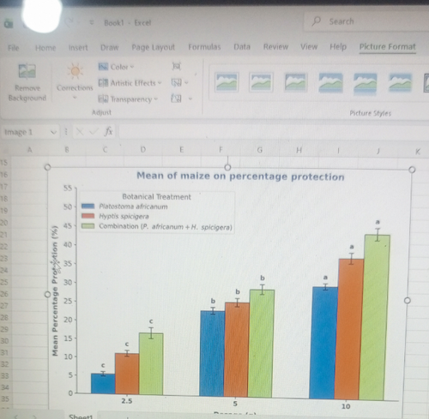Switch to the Insert tab
429x419 pixels.
(x=78, y=48)
